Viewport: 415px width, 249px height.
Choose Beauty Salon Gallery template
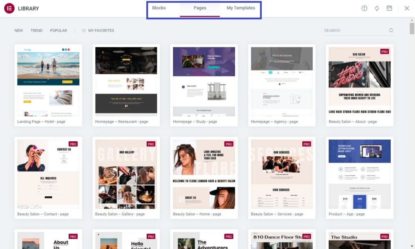126,175
